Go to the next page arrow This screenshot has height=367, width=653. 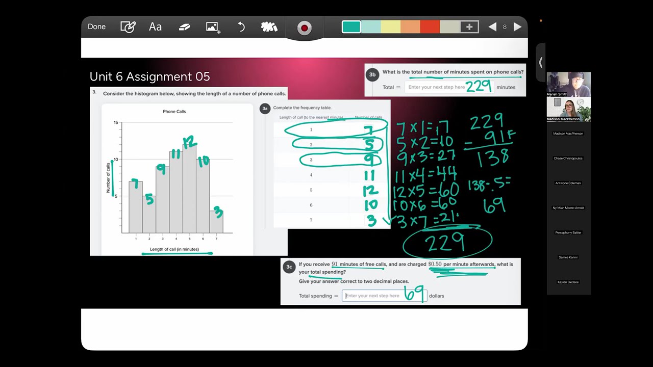coord(517,27)
